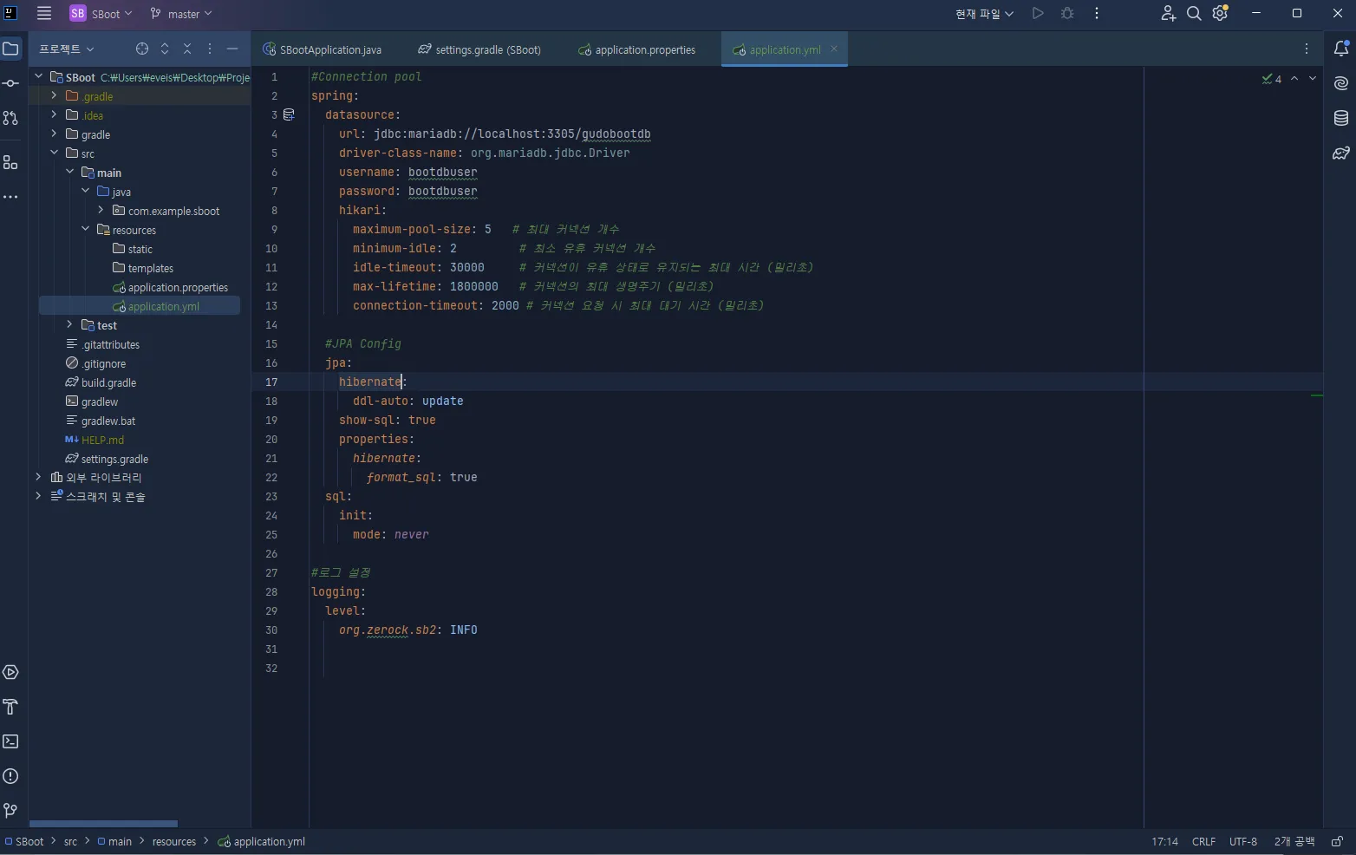
Task: Change CRLF line separator
Action: tap(1203, 841)
